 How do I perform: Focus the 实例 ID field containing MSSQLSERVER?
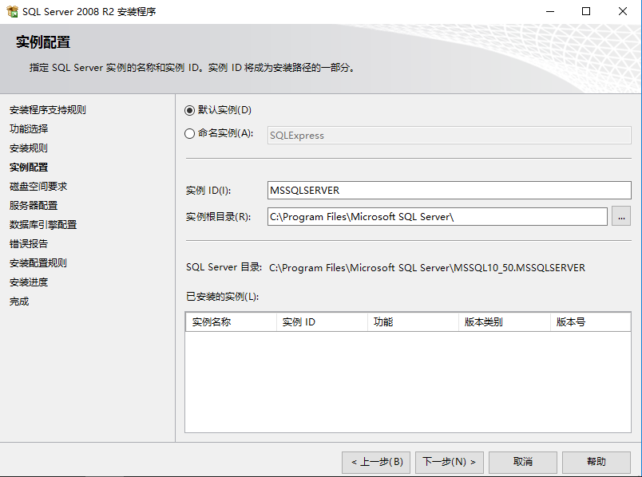pyautogui.click(x=449, y=190)
